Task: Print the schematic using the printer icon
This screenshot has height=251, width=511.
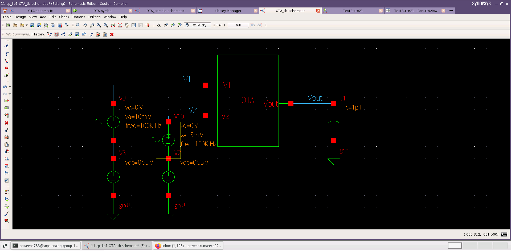Action: [x=46, y=25]
